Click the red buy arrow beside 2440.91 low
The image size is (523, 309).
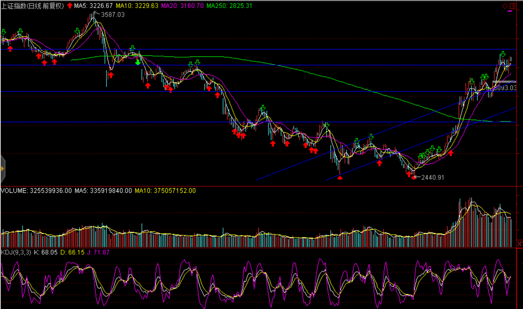pos(413,177)
